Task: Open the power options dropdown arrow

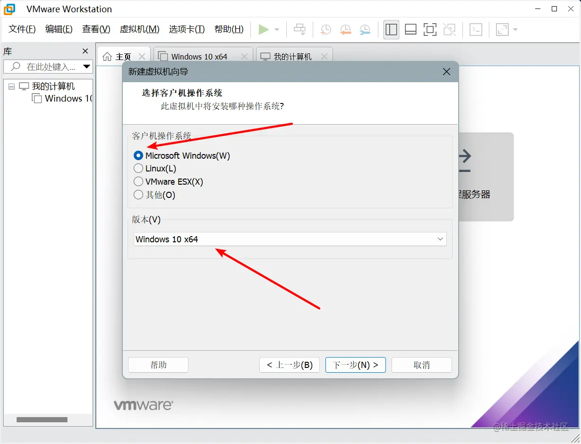Action: [x=277, y=30]
